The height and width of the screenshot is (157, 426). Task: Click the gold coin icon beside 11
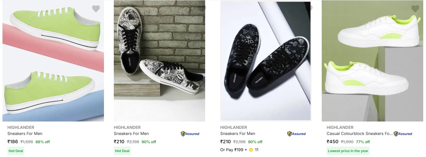coord(251,150)
